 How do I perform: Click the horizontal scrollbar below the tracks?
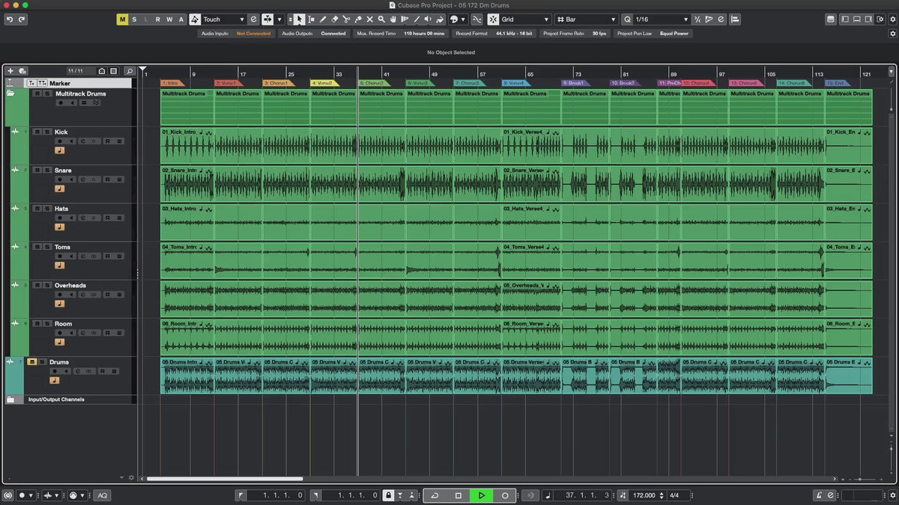(x=225, y=479)
